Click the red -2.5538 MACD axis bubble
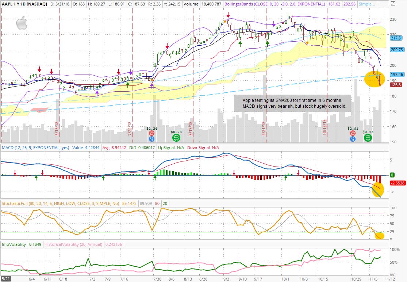This screenshot has height=282, width=407. 398,183
